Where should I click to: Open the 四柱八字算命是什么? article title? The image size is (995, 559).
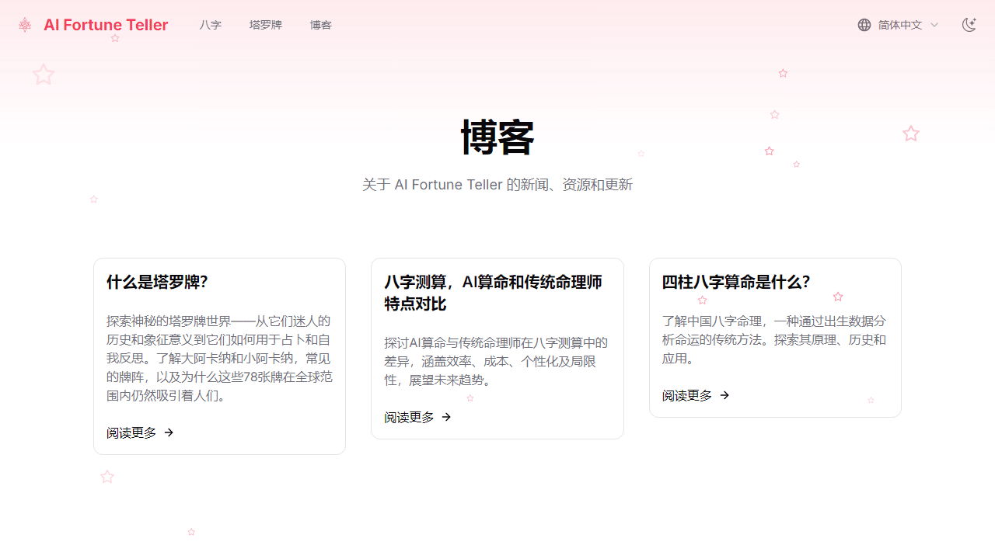(x=736, y=282)
